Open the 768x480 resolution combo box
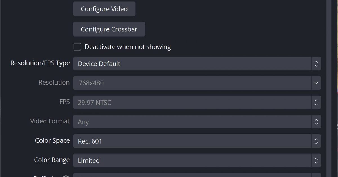Screen dimensions: 338x177 point(192,83)
